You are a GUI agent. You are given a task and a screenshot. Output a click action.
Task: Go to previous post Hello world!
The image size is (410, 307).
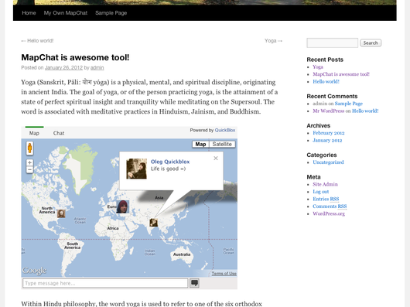[37, 41]
